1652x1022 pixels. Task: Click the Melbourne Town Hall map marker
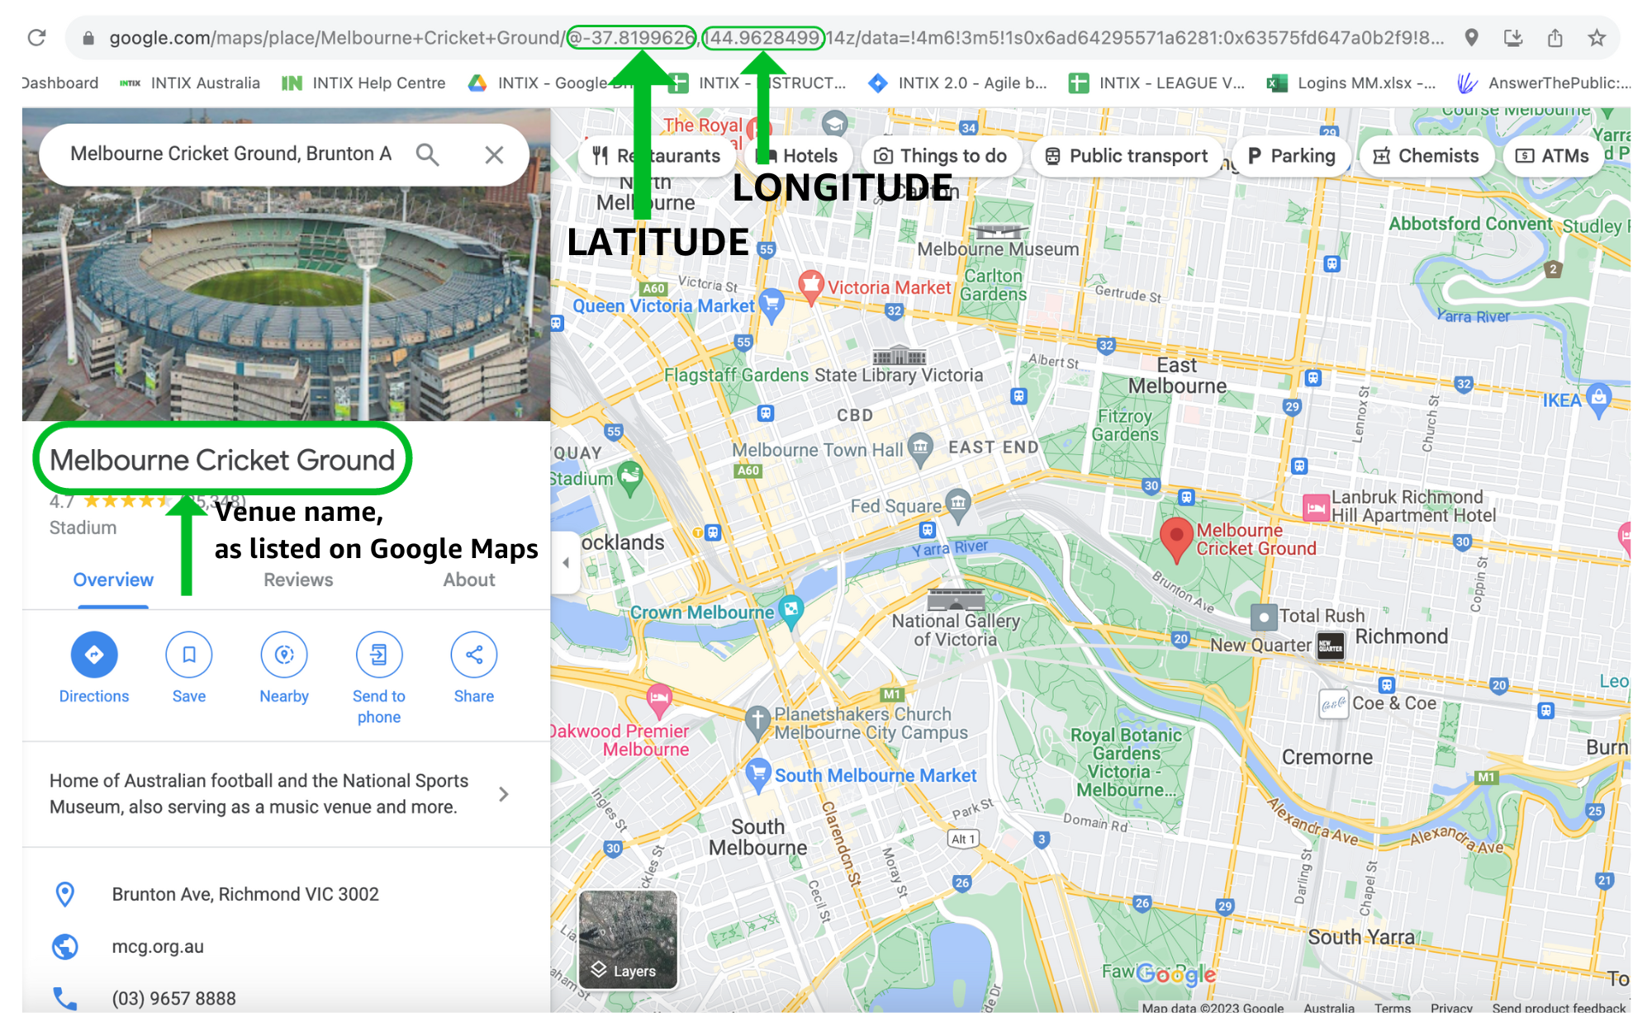920,448
